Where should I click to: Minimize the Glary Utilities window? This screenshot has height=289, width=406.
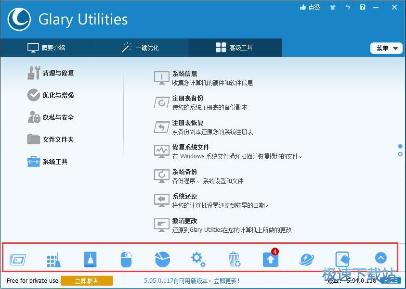click(x=376, y=7)
